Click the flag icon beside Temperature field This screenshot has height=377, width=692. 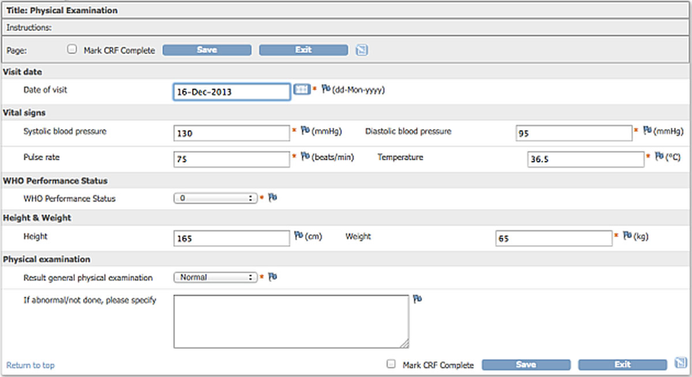click(x=659, y=156)
